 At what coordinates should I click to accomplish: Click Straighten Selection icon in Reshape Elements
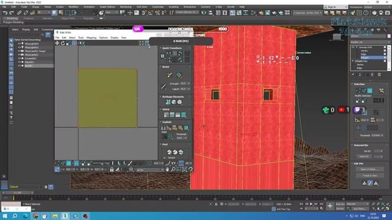[x=168, y=102]
